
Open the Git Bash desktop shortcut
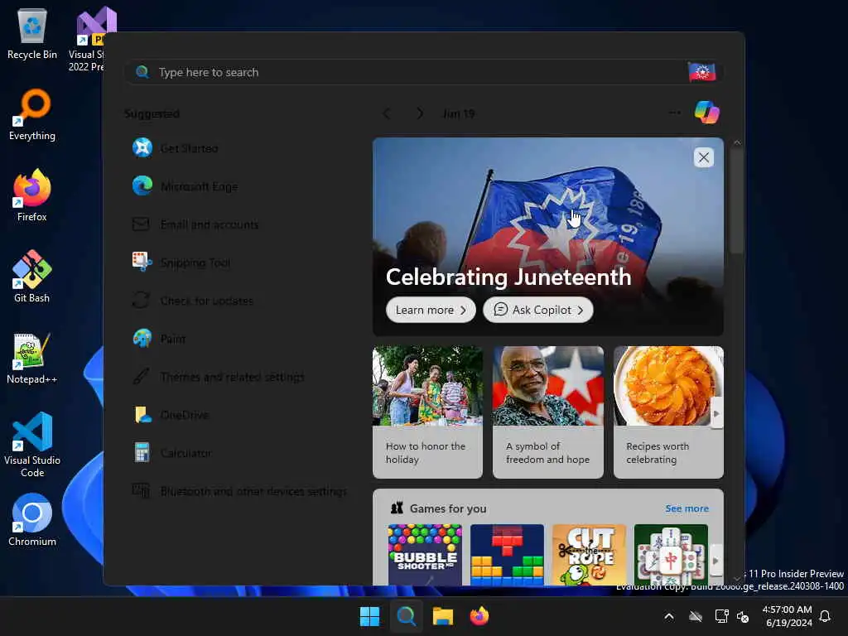click(32, 277)
